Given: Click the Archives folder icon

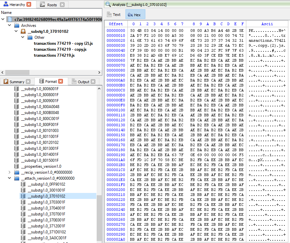Looking at the screenshot, I should click(17, 26).
